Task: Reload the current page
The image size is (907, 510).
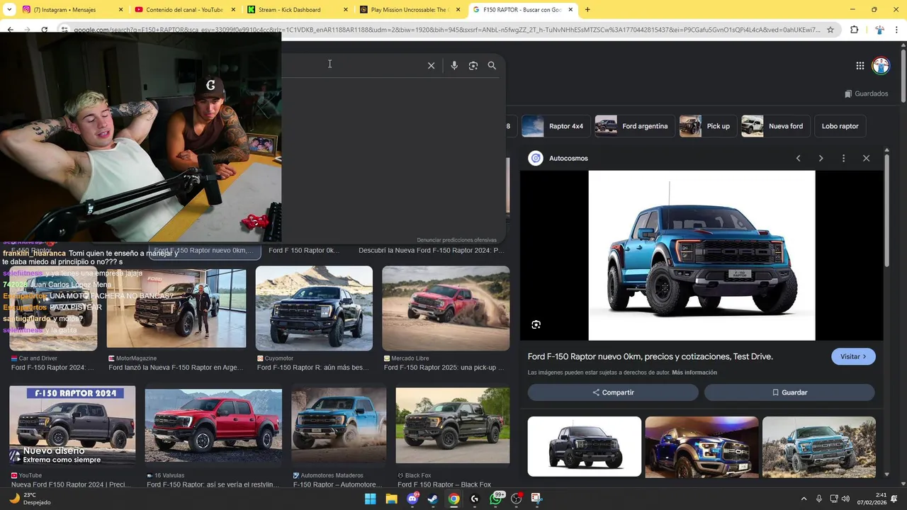Action: [x=44, y=30]
